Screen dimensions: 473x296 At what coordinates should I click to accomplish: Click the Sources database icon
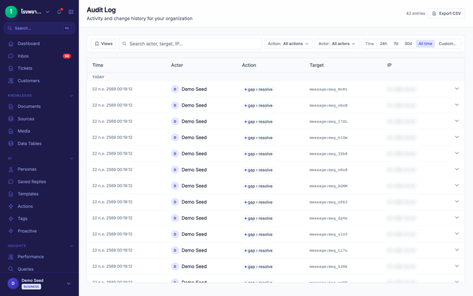coord(11,118)
